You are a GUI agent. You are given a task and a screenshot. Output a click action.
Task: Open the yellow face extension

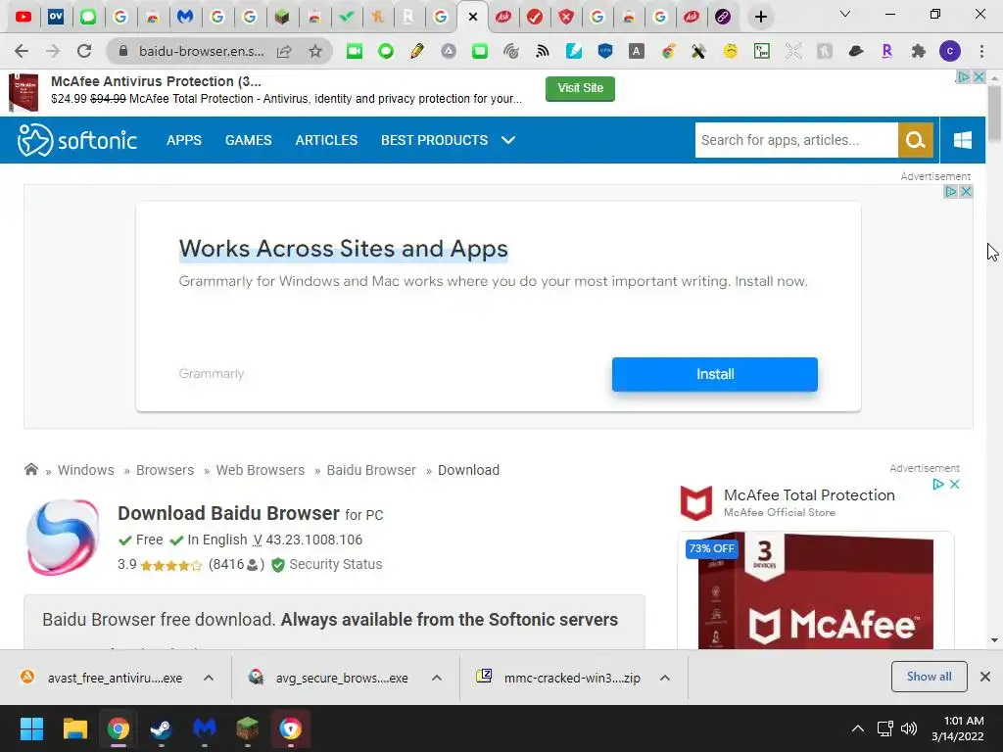[x=730, y=51]
